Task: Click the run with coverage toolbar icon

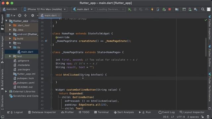Action: (141, 9)
